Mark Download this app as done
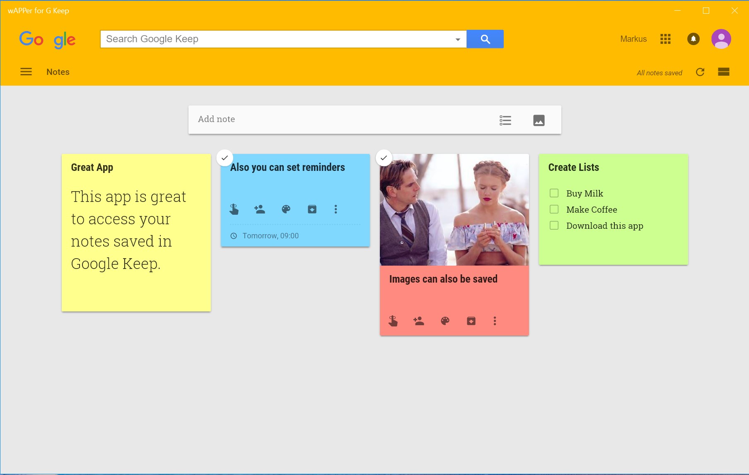The height and width of the screenshot is (475, 749). click(554, 226)
